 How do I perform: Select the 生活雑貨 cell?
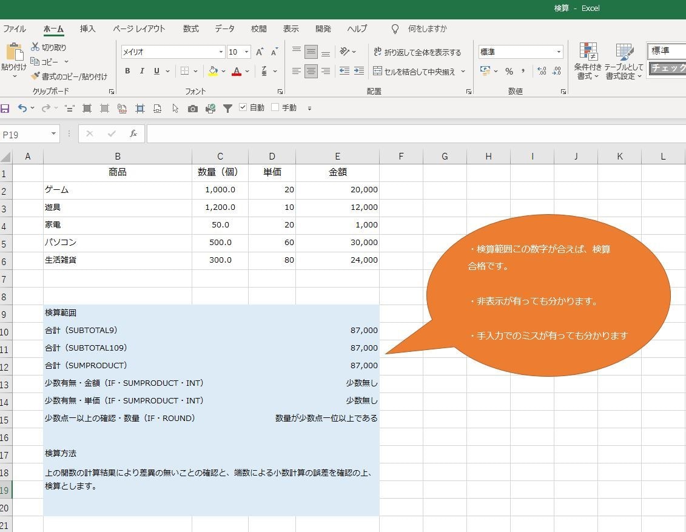[x=117, y=260]
